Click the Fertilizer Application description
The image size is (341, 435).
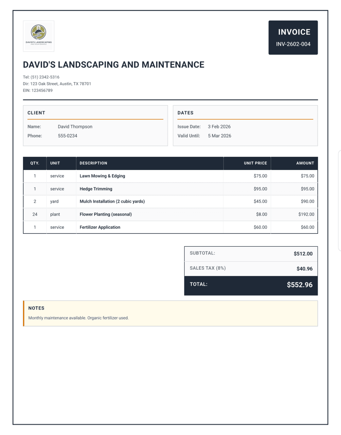pyautogui.click(x=100, y=227)
